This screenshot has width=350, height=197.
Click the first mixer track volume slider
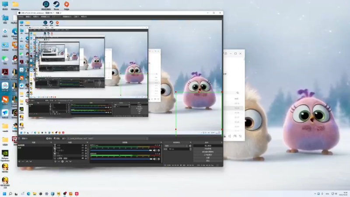click(x=121, y=150)
